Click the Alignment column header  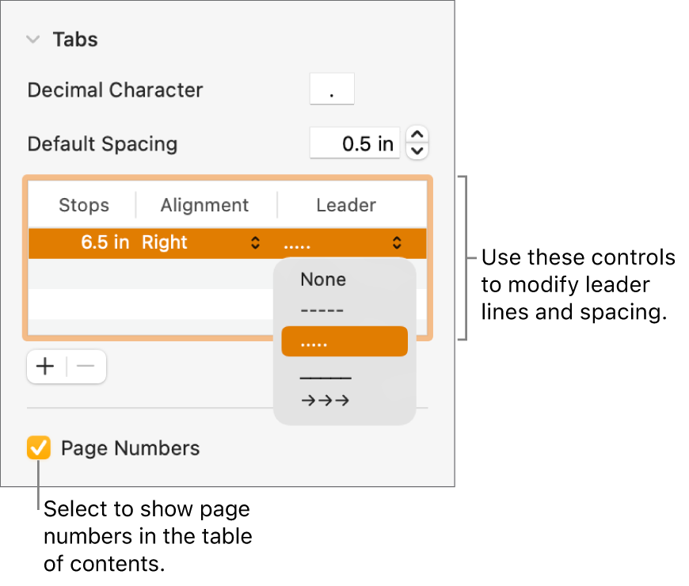(x=204, y=206)
